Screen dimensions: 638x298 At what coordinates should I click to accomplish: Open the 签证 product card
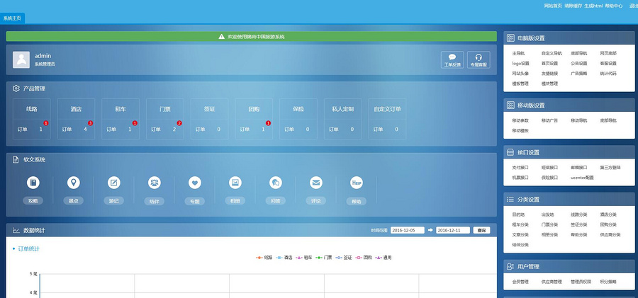209,119
